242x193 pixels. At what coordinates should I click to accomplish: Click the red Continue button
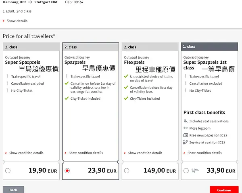coord(224,190)
